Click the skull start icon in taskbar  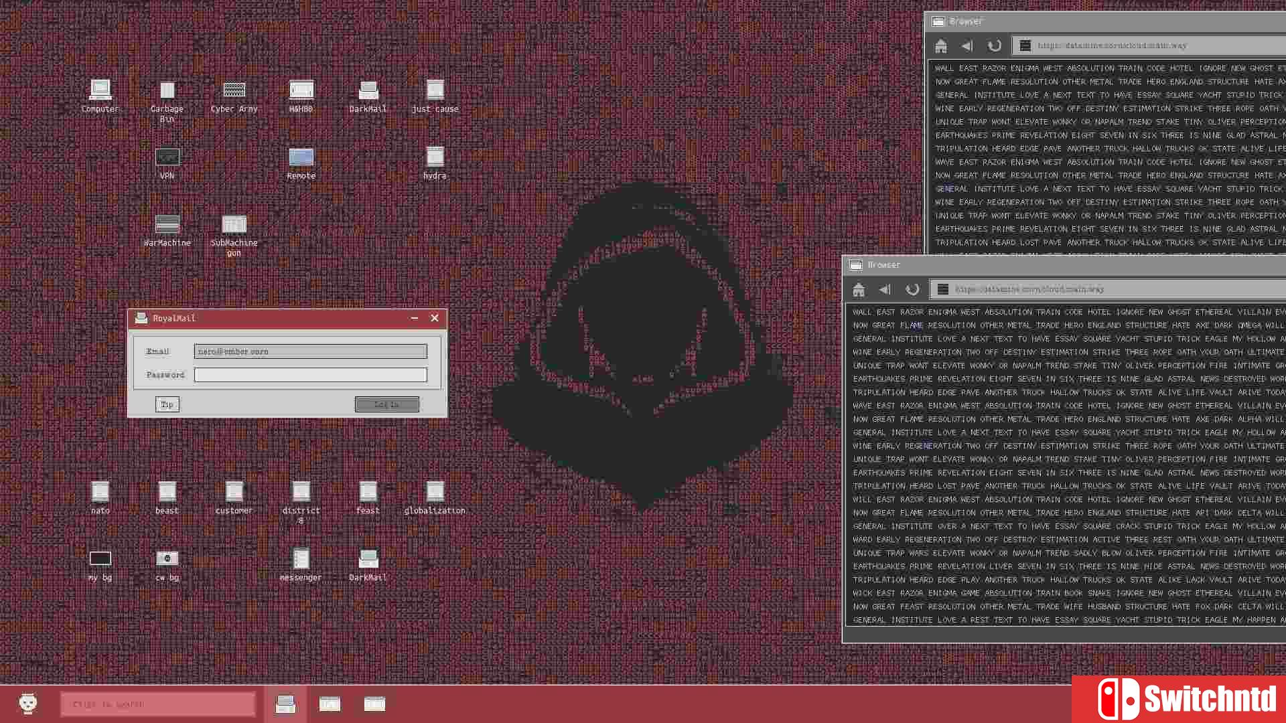tap(27, 704)
